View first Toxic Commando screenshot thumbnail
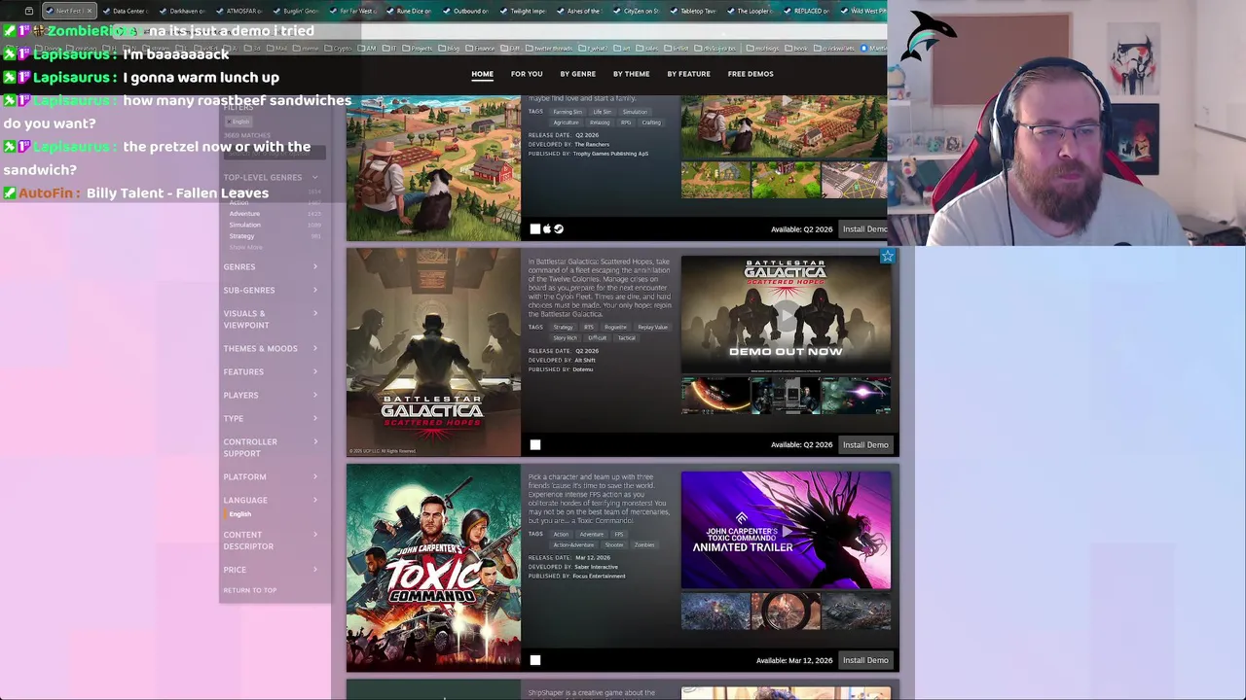 coord(715,612)
